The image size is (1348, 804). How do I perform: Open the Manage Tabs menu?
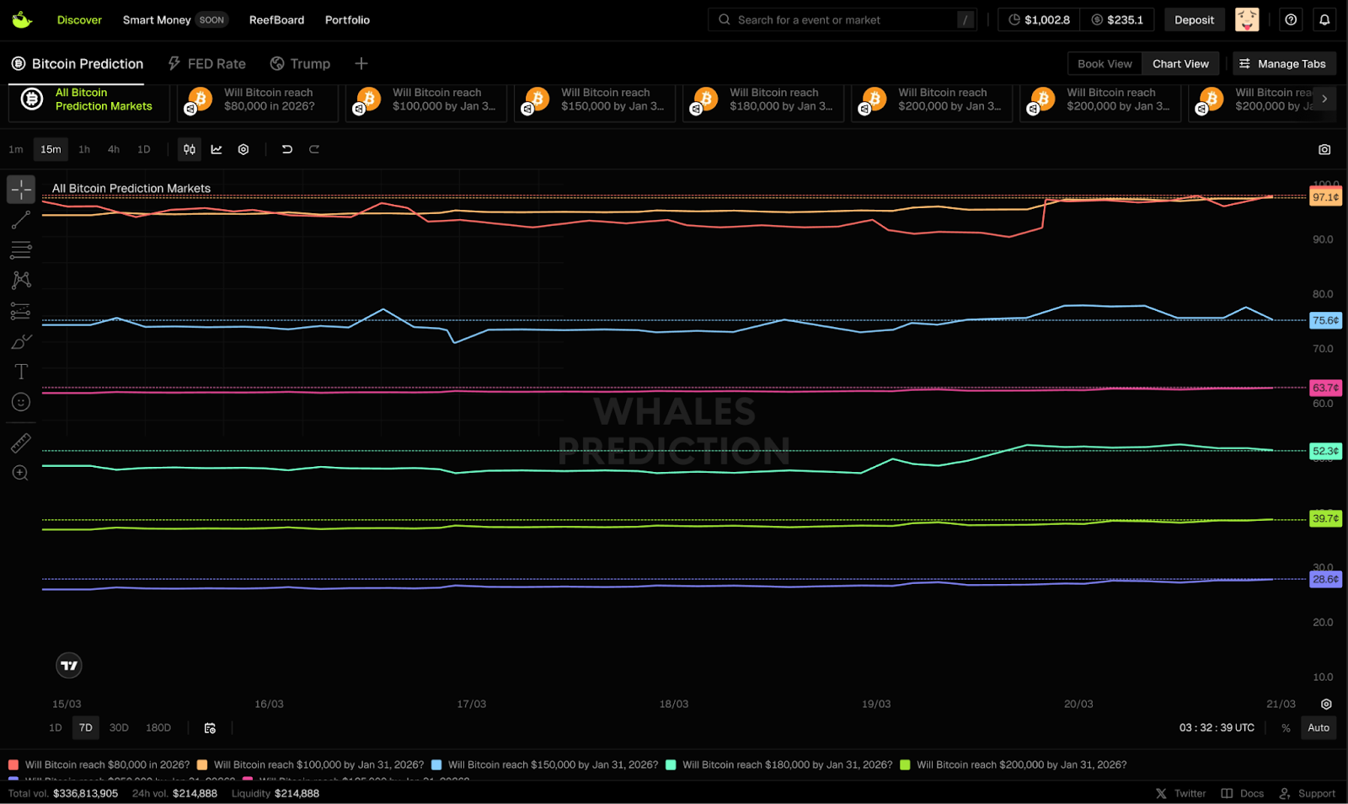point(1283,64)
